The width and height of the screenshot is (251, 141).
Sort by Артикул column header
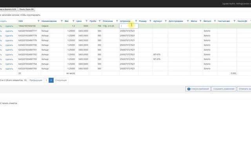point(158,21)
